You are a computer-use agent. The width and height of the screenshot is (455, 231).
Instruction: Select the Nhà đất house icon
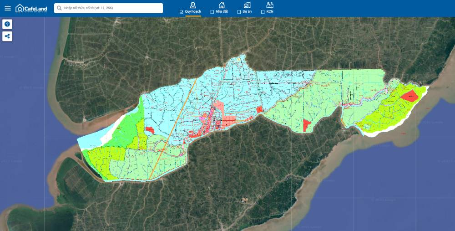coord(222,5)
